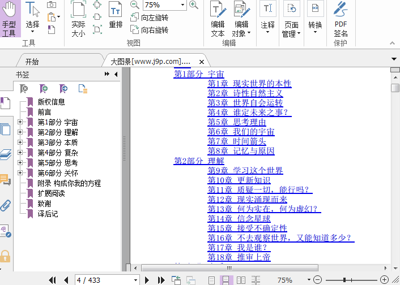The width and height of the screenshot is (400, 285).
Task: Open link 第1章 现实世界的本性
Action: 249,84
